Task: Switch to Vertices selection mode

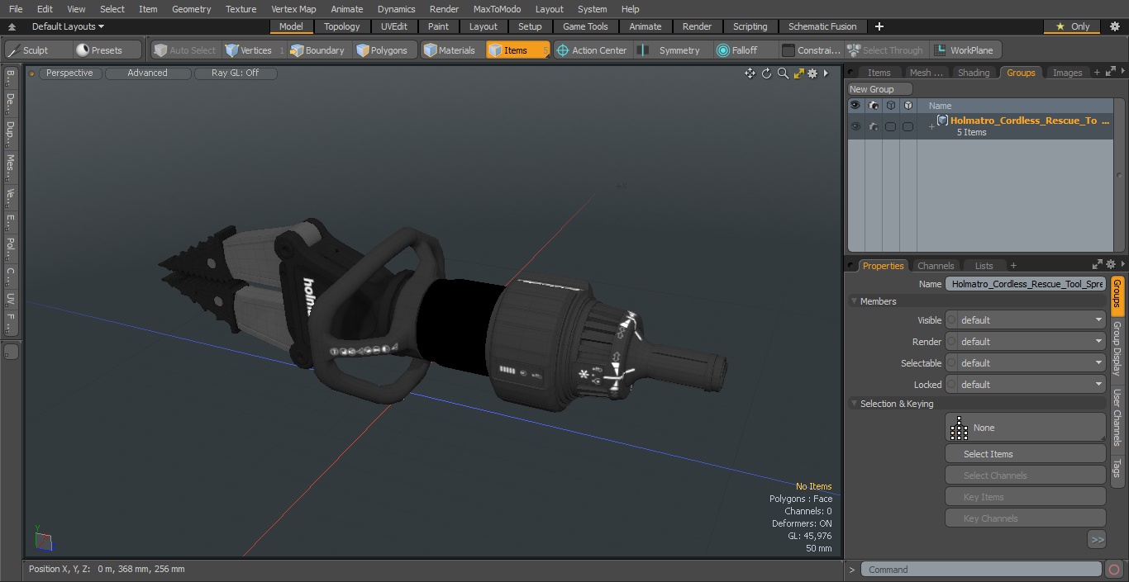Action: (x=253, y=50)
